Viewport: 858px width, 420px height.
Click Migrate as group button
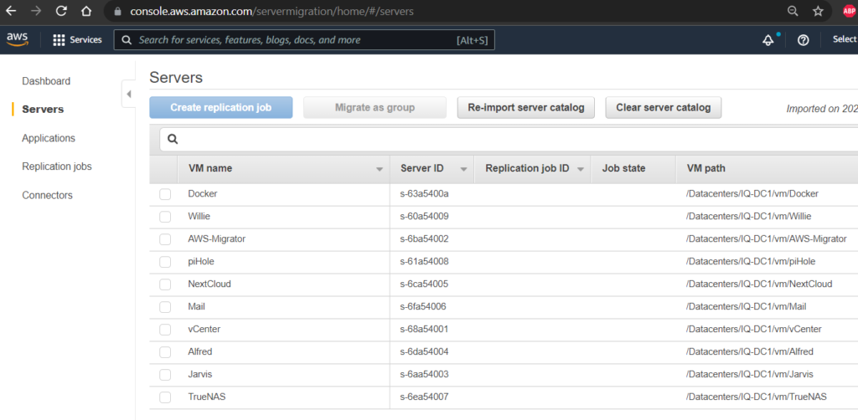pyautogui.click(x=375, y=108)
